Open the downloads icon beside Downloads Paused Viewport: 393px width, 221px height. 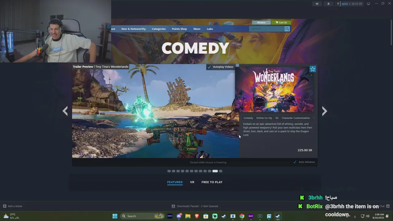[x=173, y=206]
